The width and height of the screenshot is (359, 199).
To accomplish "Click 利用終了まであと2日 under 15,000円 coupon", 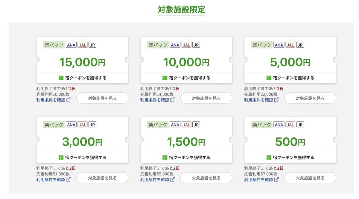I will point(56,89).
